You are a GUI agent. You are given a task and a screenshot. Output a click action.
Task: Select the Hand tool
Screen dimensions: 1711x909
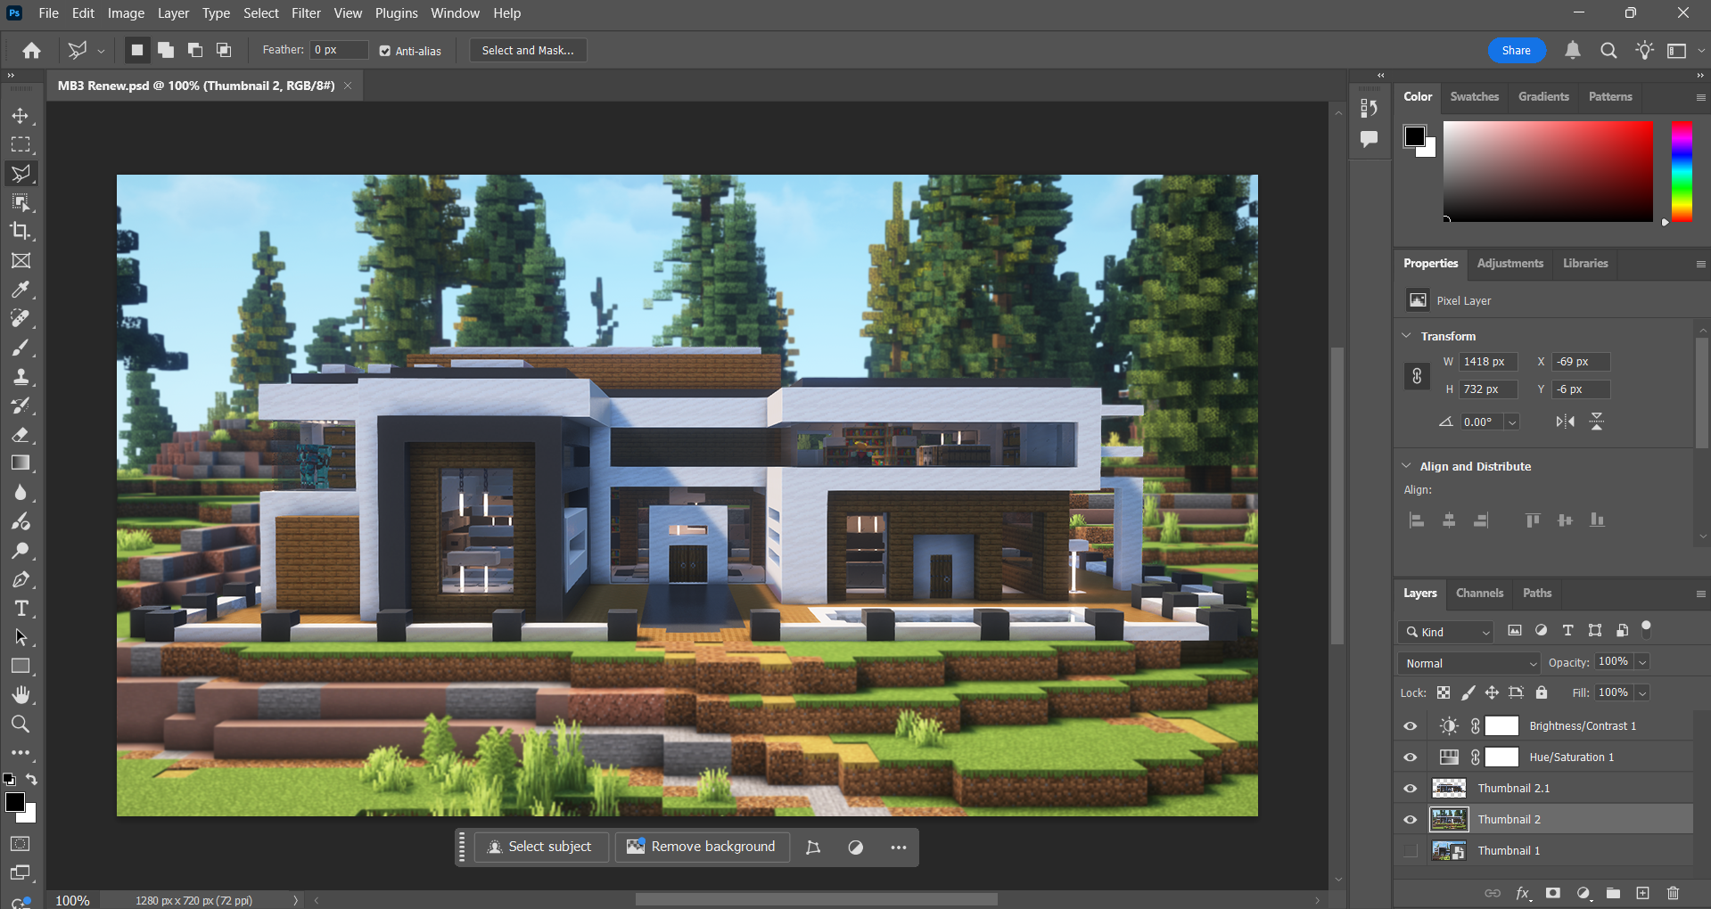point(21,694)
